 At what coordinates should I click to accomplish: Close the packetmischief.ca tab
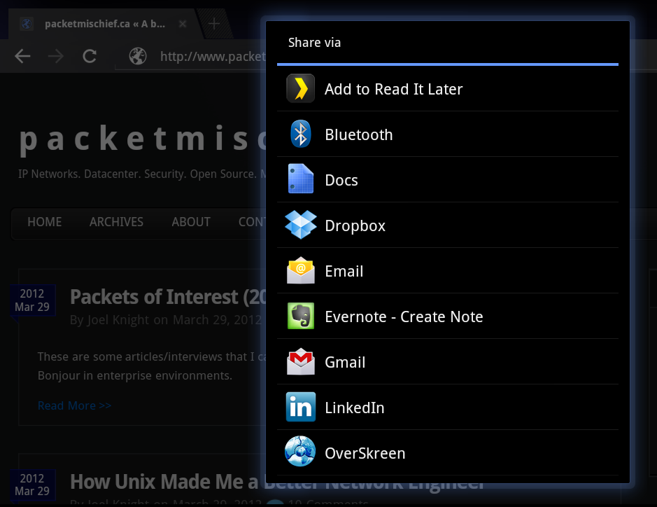(x=183, y=24)
